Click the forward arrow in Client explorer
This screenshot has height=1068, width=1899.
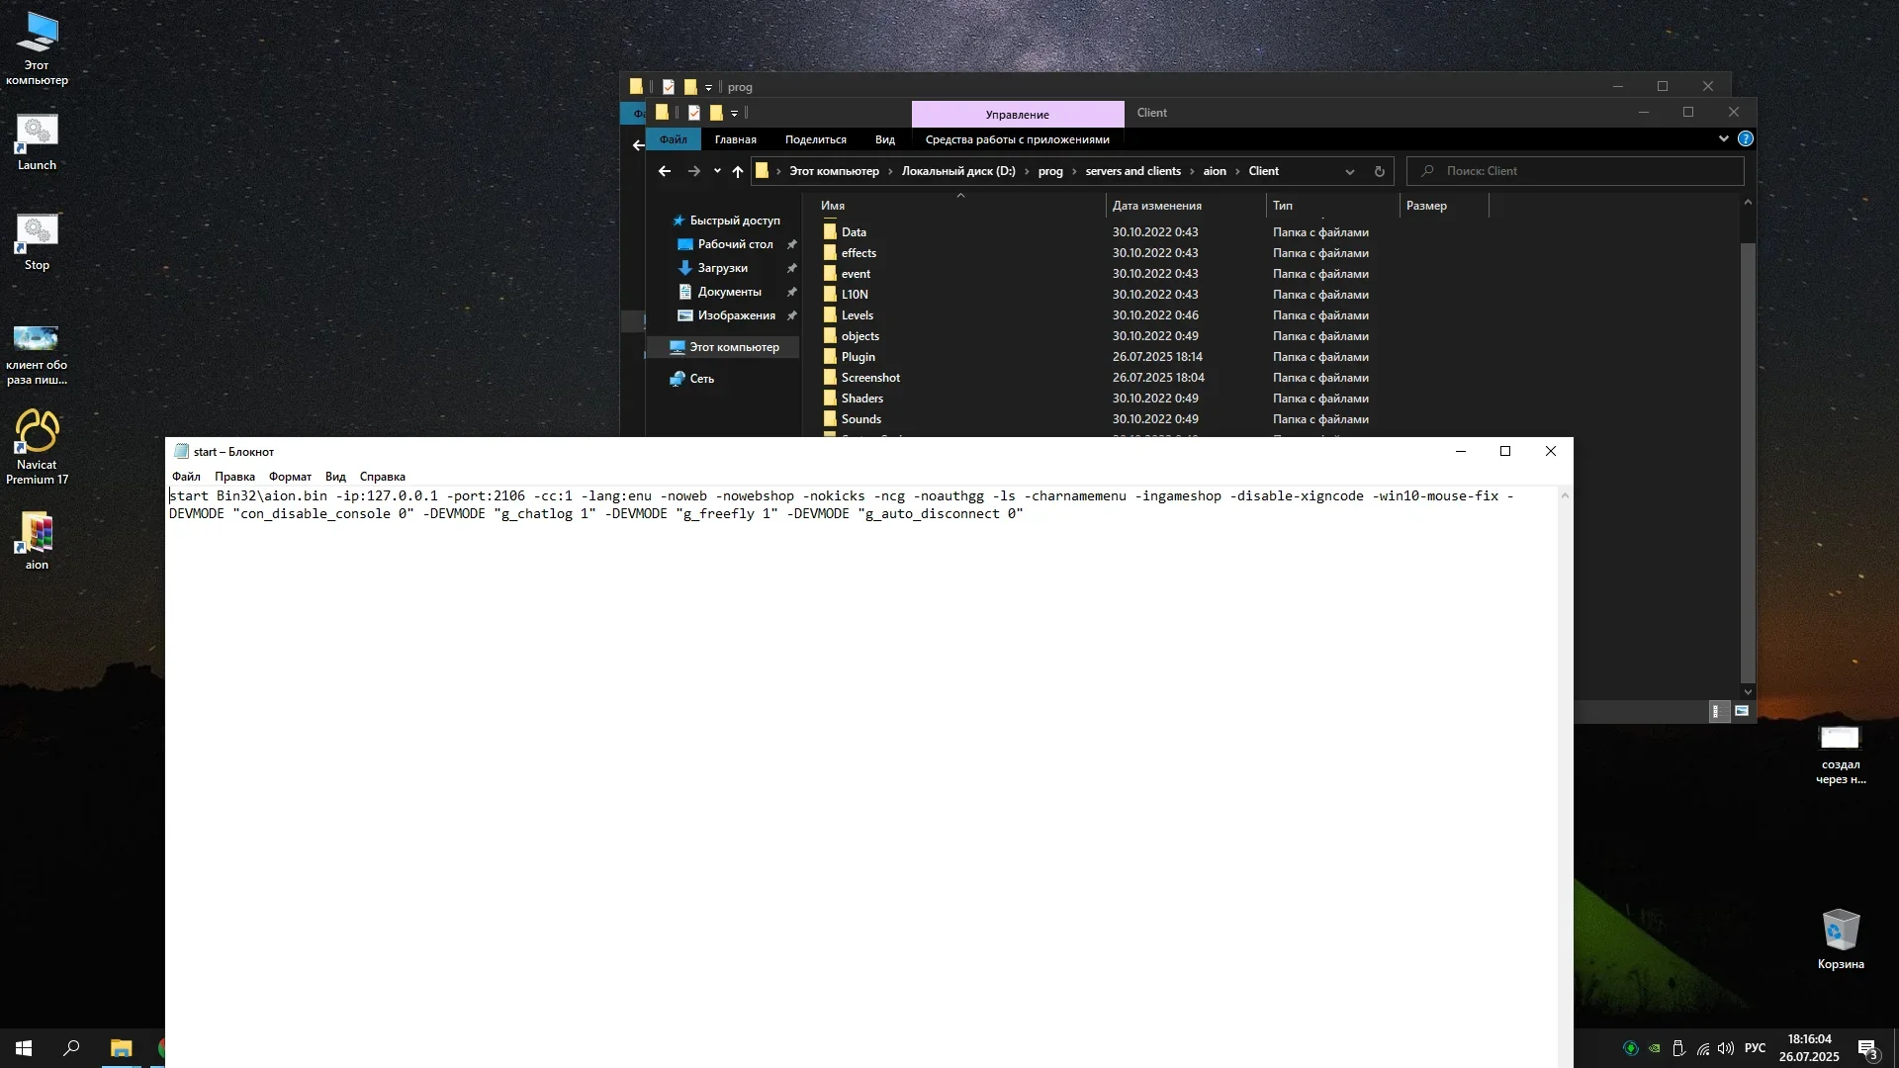694,171
